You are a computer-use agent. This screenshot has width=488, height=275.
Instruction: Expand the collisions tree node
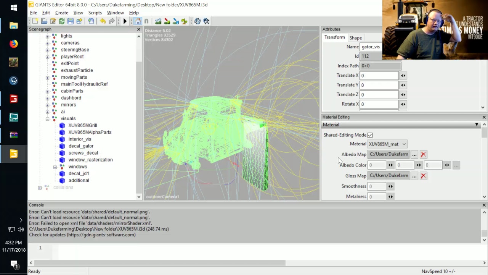coord(40,188)
